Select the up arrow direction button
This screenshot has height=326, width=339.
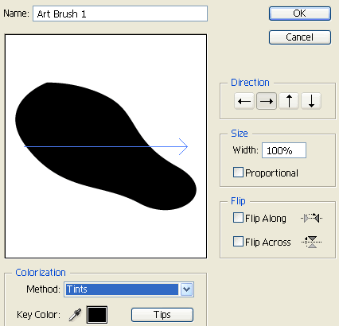(289, 101)
